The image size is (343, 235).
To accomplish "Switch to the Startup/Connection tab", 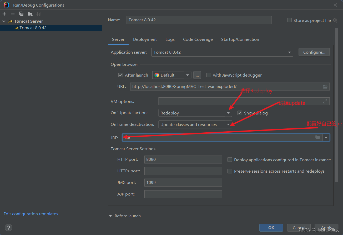I will tap(240, 39).
